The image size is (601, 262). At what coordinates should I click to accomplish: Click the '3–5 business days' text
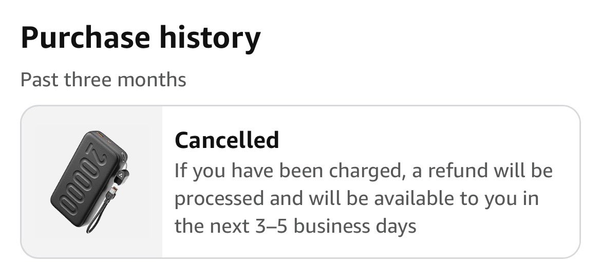336,227
